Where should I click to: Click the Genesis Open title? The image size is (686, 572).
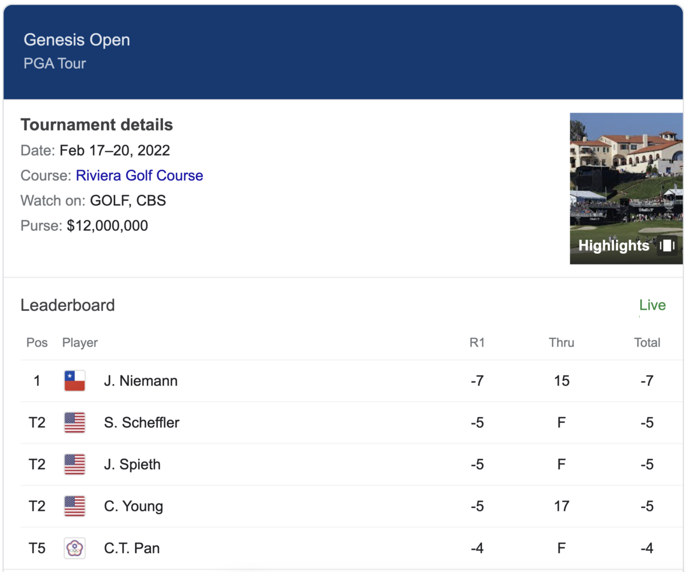click(77, 40)
